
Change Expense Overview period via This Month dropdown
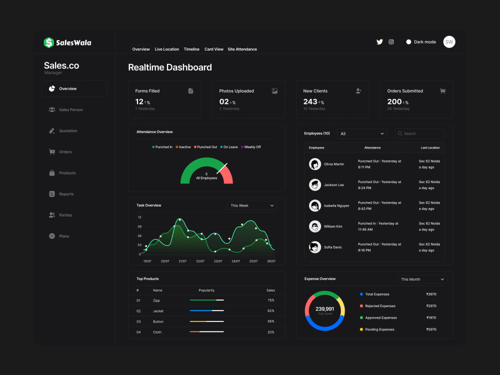pos(421,279)
